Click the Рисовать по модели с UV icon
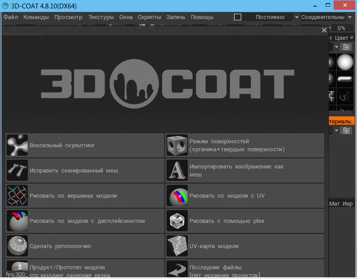357x279 pixels. click(177, 196)
